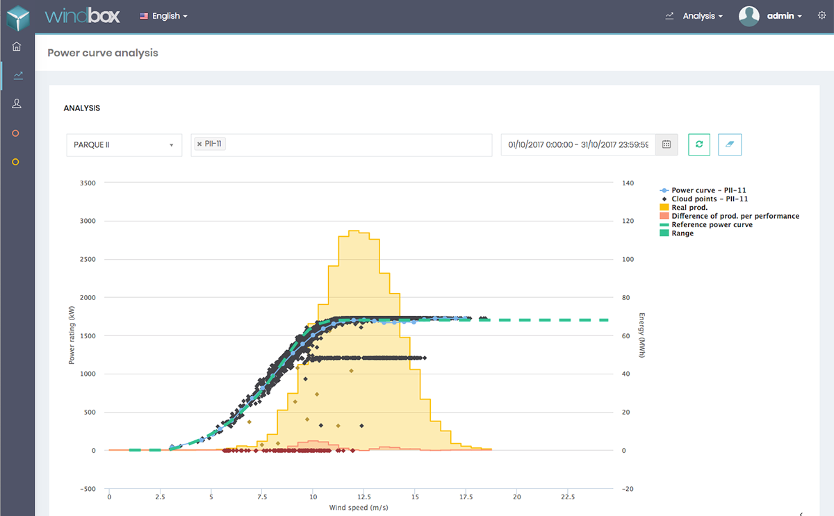
Task: Click the home icon in sidebar
Action: (x=17, y=47)
